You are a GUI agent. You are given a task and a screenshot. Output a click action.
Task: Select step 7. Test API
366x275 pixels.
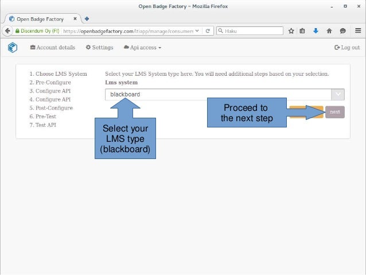coord(42,125)
